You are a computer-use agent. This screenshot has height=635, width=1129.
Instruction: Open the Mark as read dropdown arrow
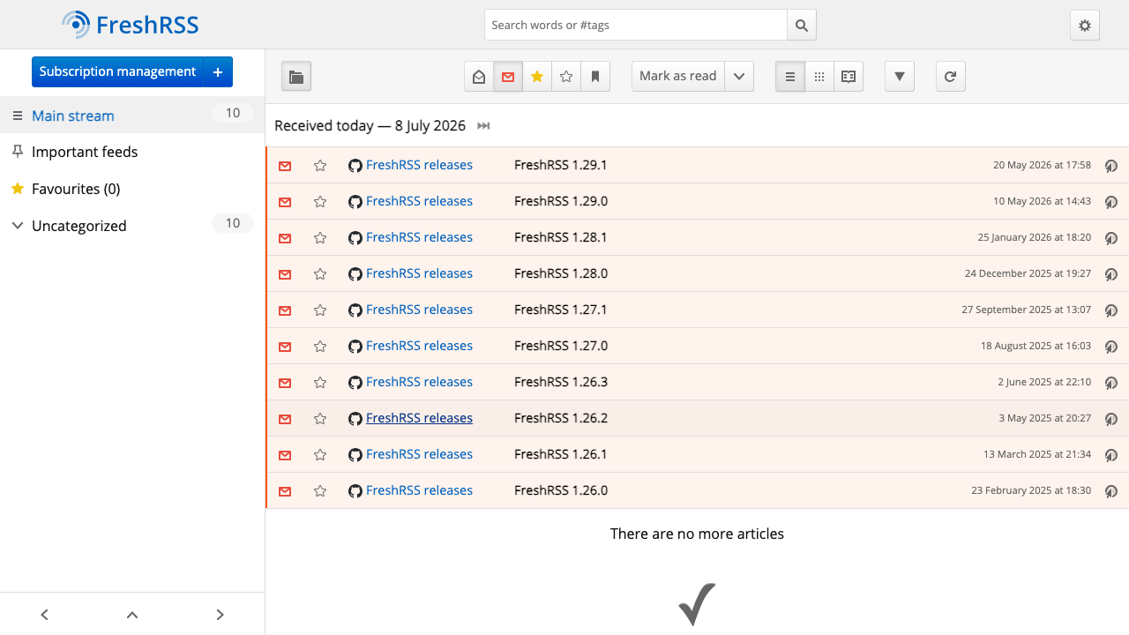pos(739,77)
